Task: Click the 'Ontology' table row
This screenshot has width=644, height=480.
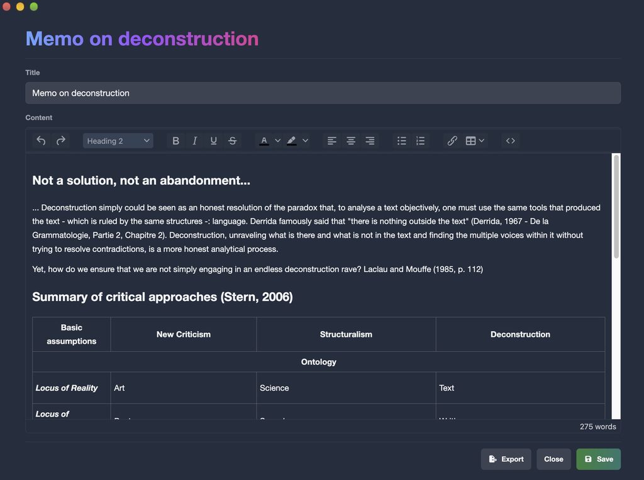Action: (x=319, y=362)
